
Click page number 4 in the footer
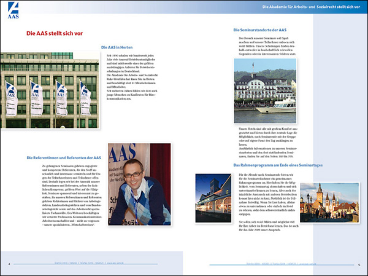(9, 264)
